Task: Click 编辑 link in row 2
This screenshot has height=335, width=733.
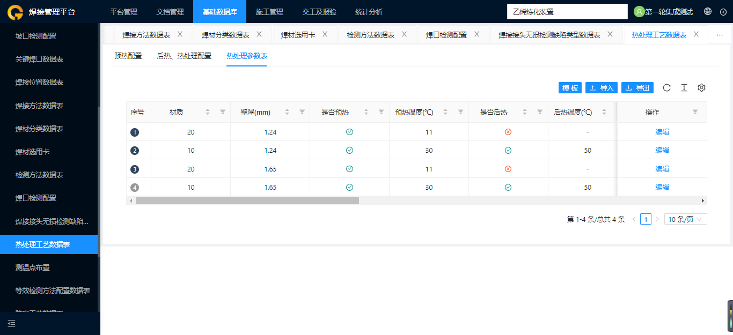Action: coord(662,151)
